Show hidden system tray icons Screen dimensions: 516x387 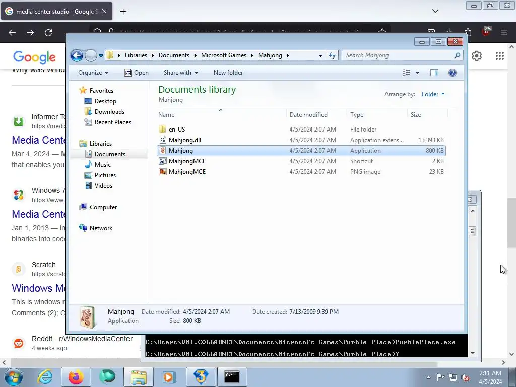click(x=428, y=377)
